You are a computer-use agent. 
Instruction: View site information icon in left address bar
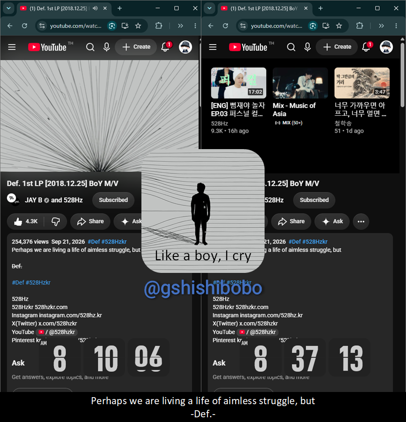tap(42, 26)
